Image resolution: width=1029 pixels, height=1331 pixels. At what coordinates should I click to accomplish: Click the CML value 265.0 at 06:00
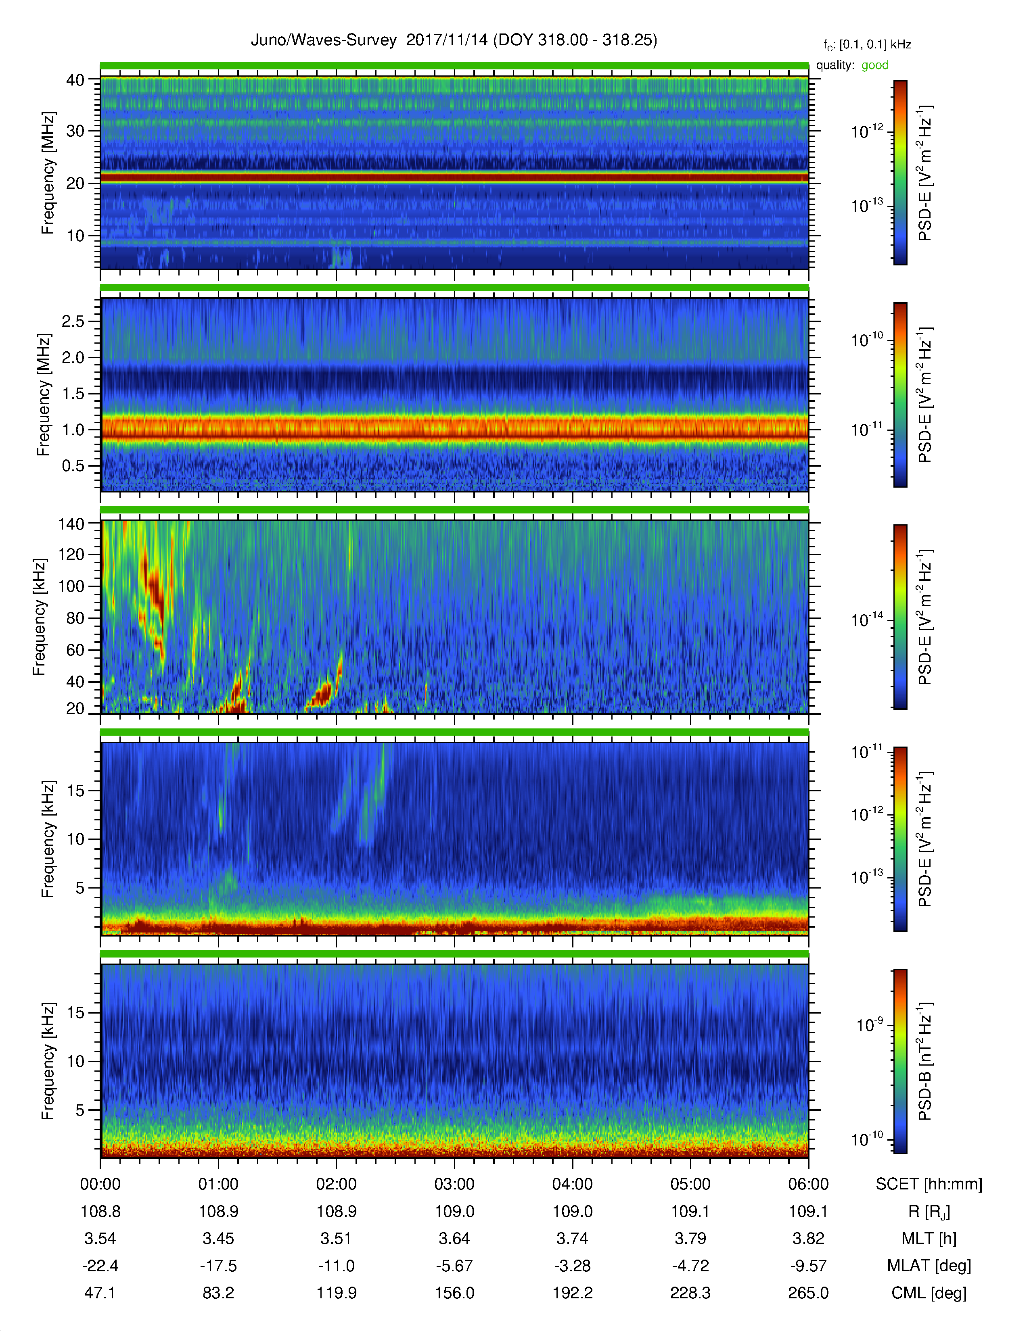pyautogui.click(x=808, y=1293)
